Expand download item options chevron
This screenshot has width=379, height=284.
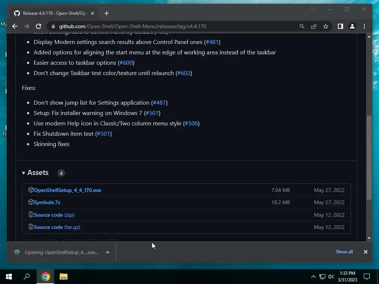coord(108,252)
